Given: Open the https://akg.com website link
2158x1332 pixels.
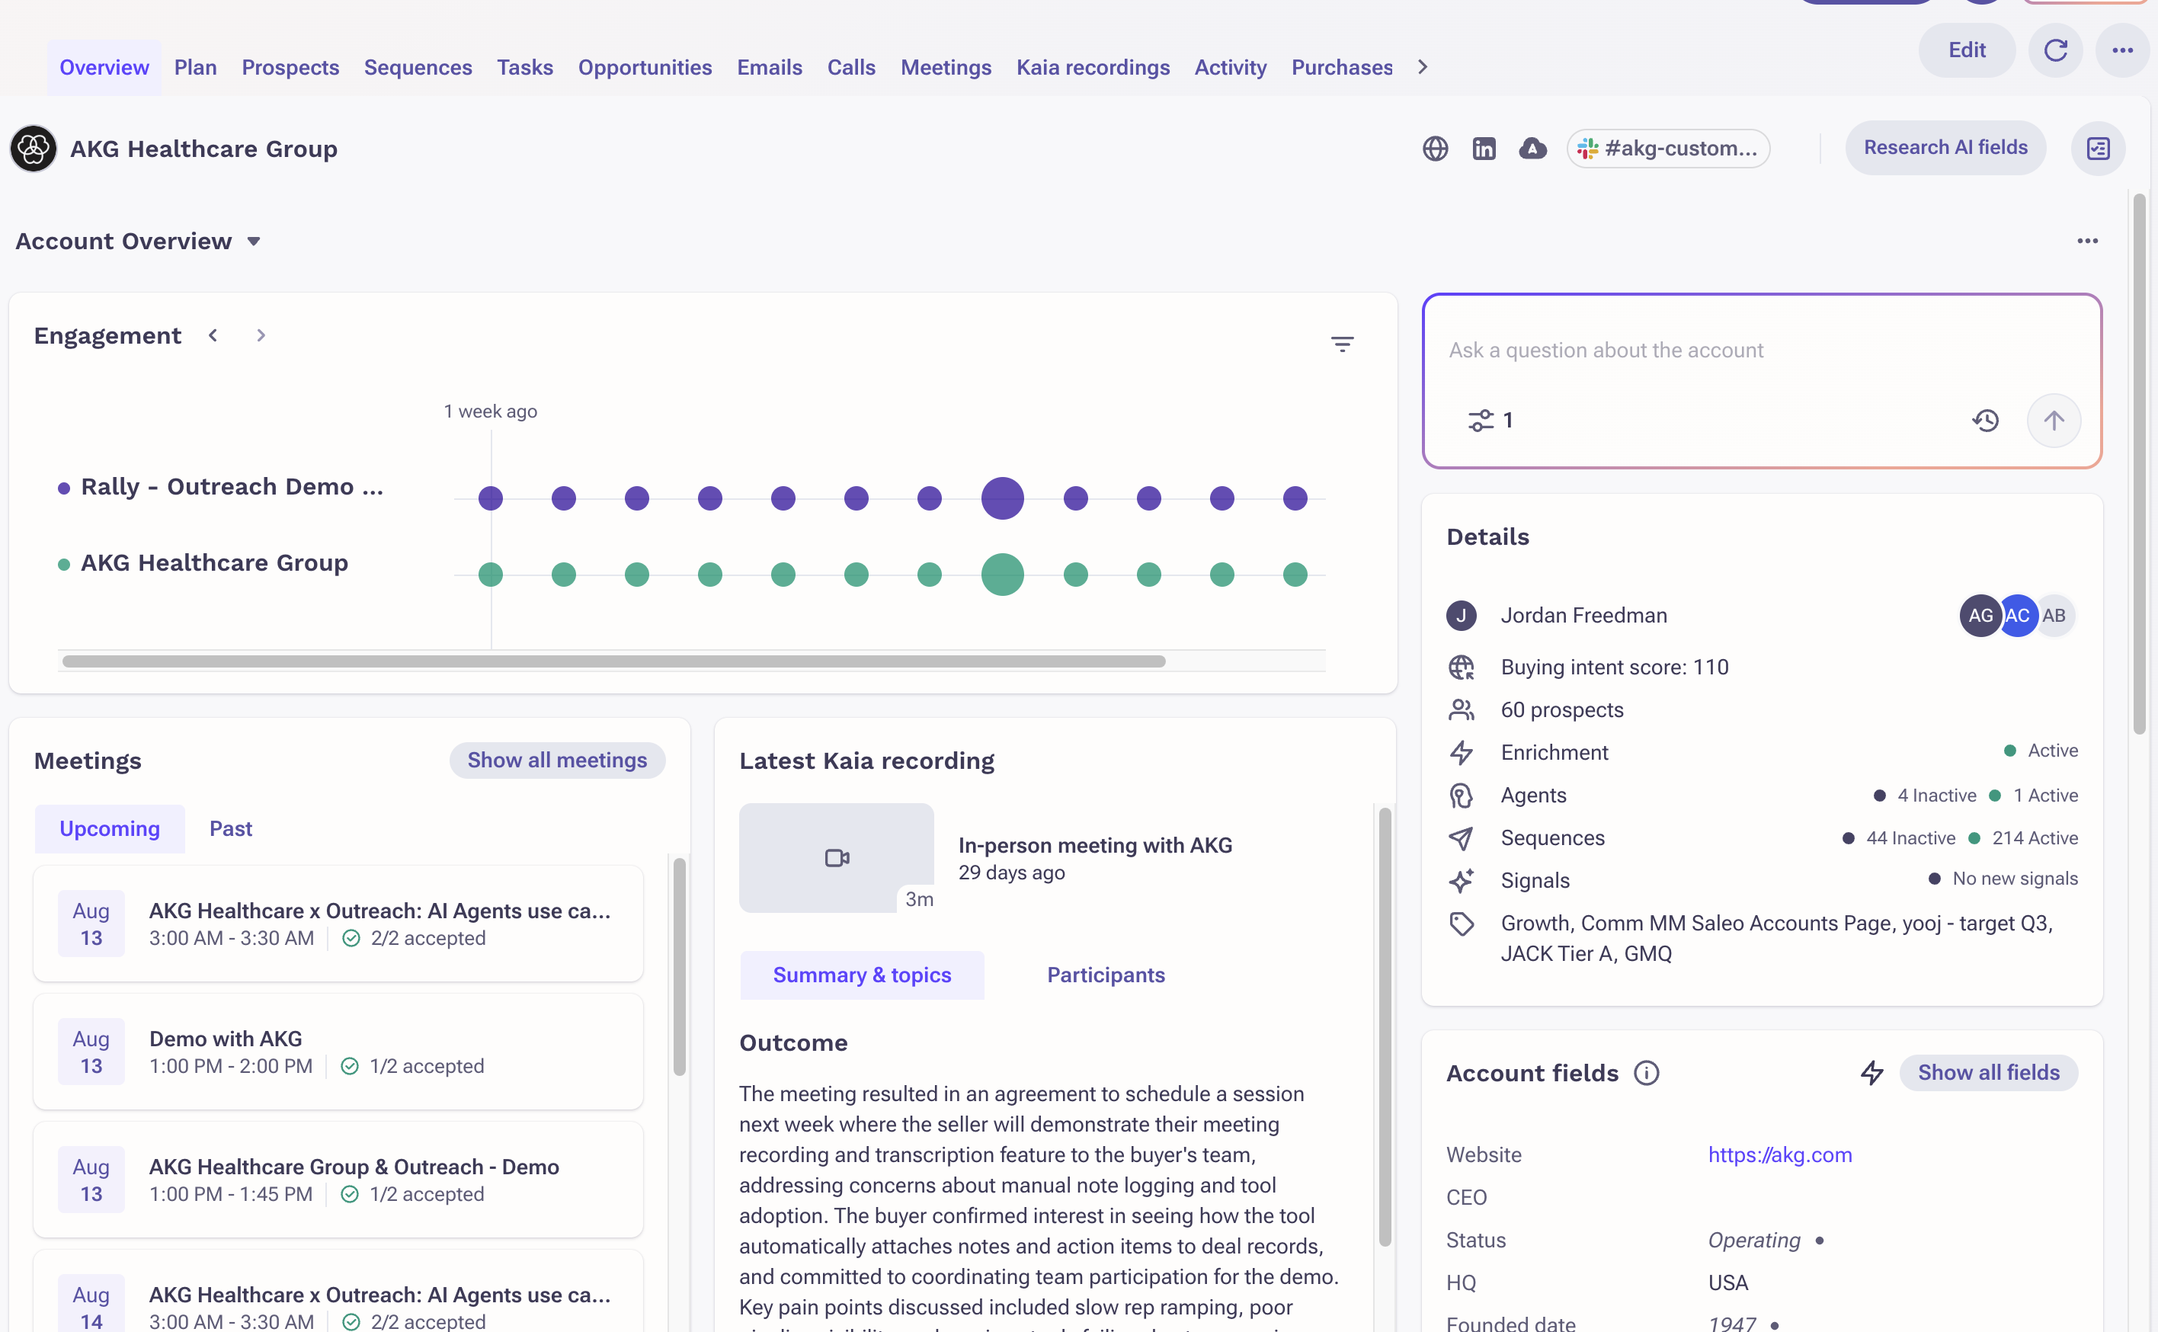Looking at the screenshot, I should [1779, 1154].
